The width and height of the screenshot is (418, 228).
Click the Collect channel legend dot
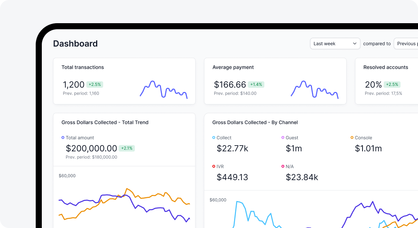click(214, 138)
